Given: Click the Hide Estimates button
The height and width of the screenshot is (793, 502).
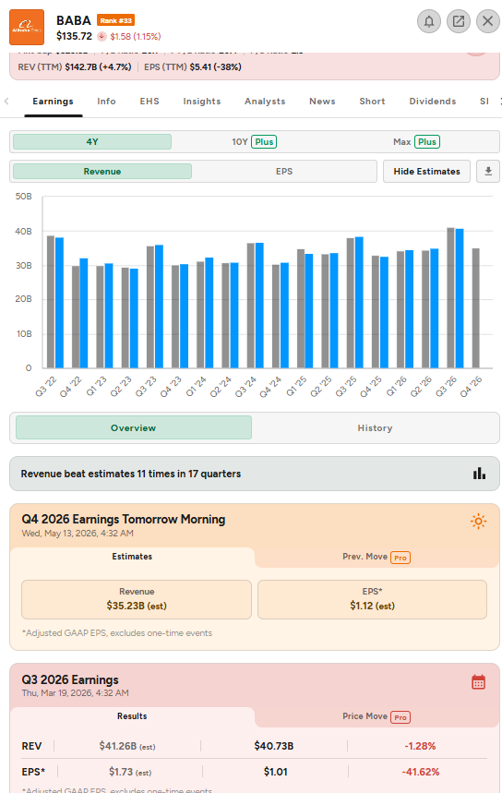Looking at the screenshot, I should (426, 172).
